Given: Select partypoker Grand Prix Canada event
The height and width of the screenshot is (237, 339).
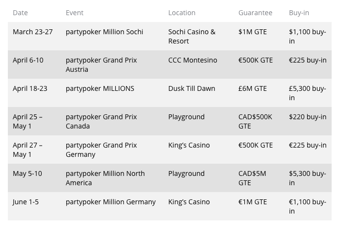Looking at the screenshot, I should tap(101, 121).
